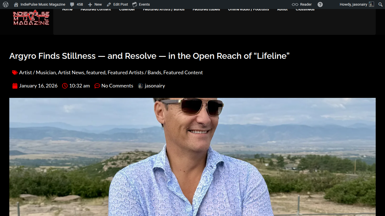385x216 pixels.
Task: Click the red speech bubble comments icon
Action: point(97,86)
